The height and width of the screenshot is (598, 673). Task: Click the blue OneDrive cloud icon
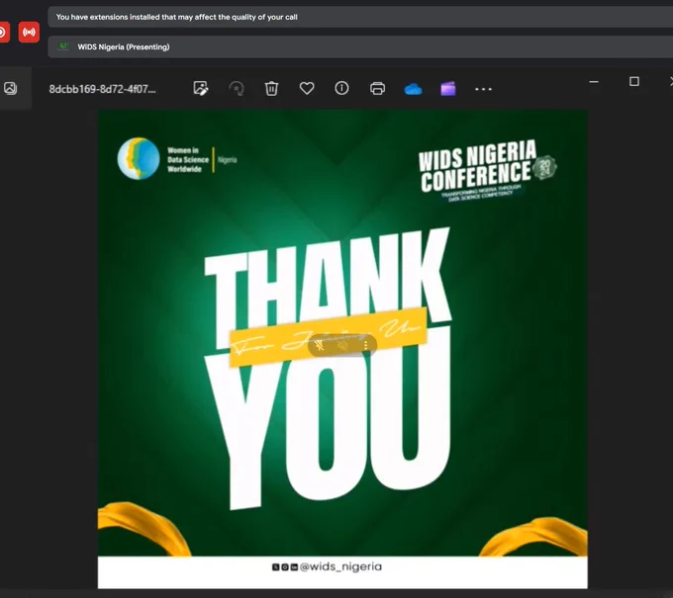tap(413, 89)
